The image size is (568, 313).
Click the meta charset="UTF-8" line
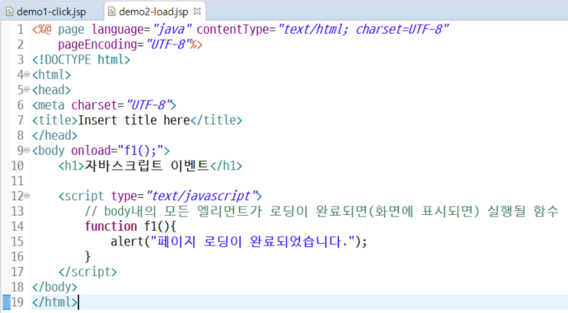tap(104, 105)
